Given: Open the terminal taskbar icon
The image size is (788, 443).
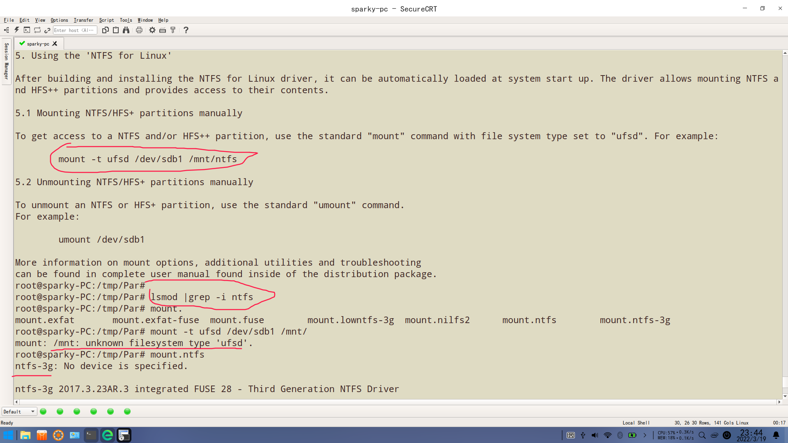Looking at the screenshot, I should (91, 435).
